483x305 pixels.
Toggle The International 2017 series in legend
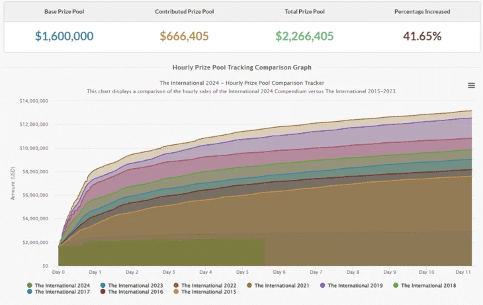coord(58,292)
